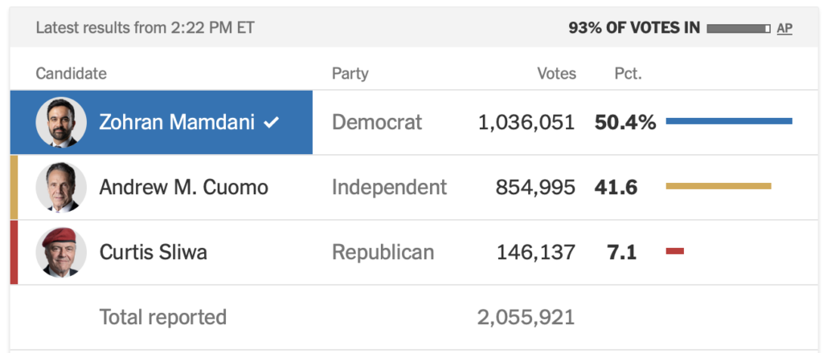Click the latest results timestamp text

(x=145, y=28)
